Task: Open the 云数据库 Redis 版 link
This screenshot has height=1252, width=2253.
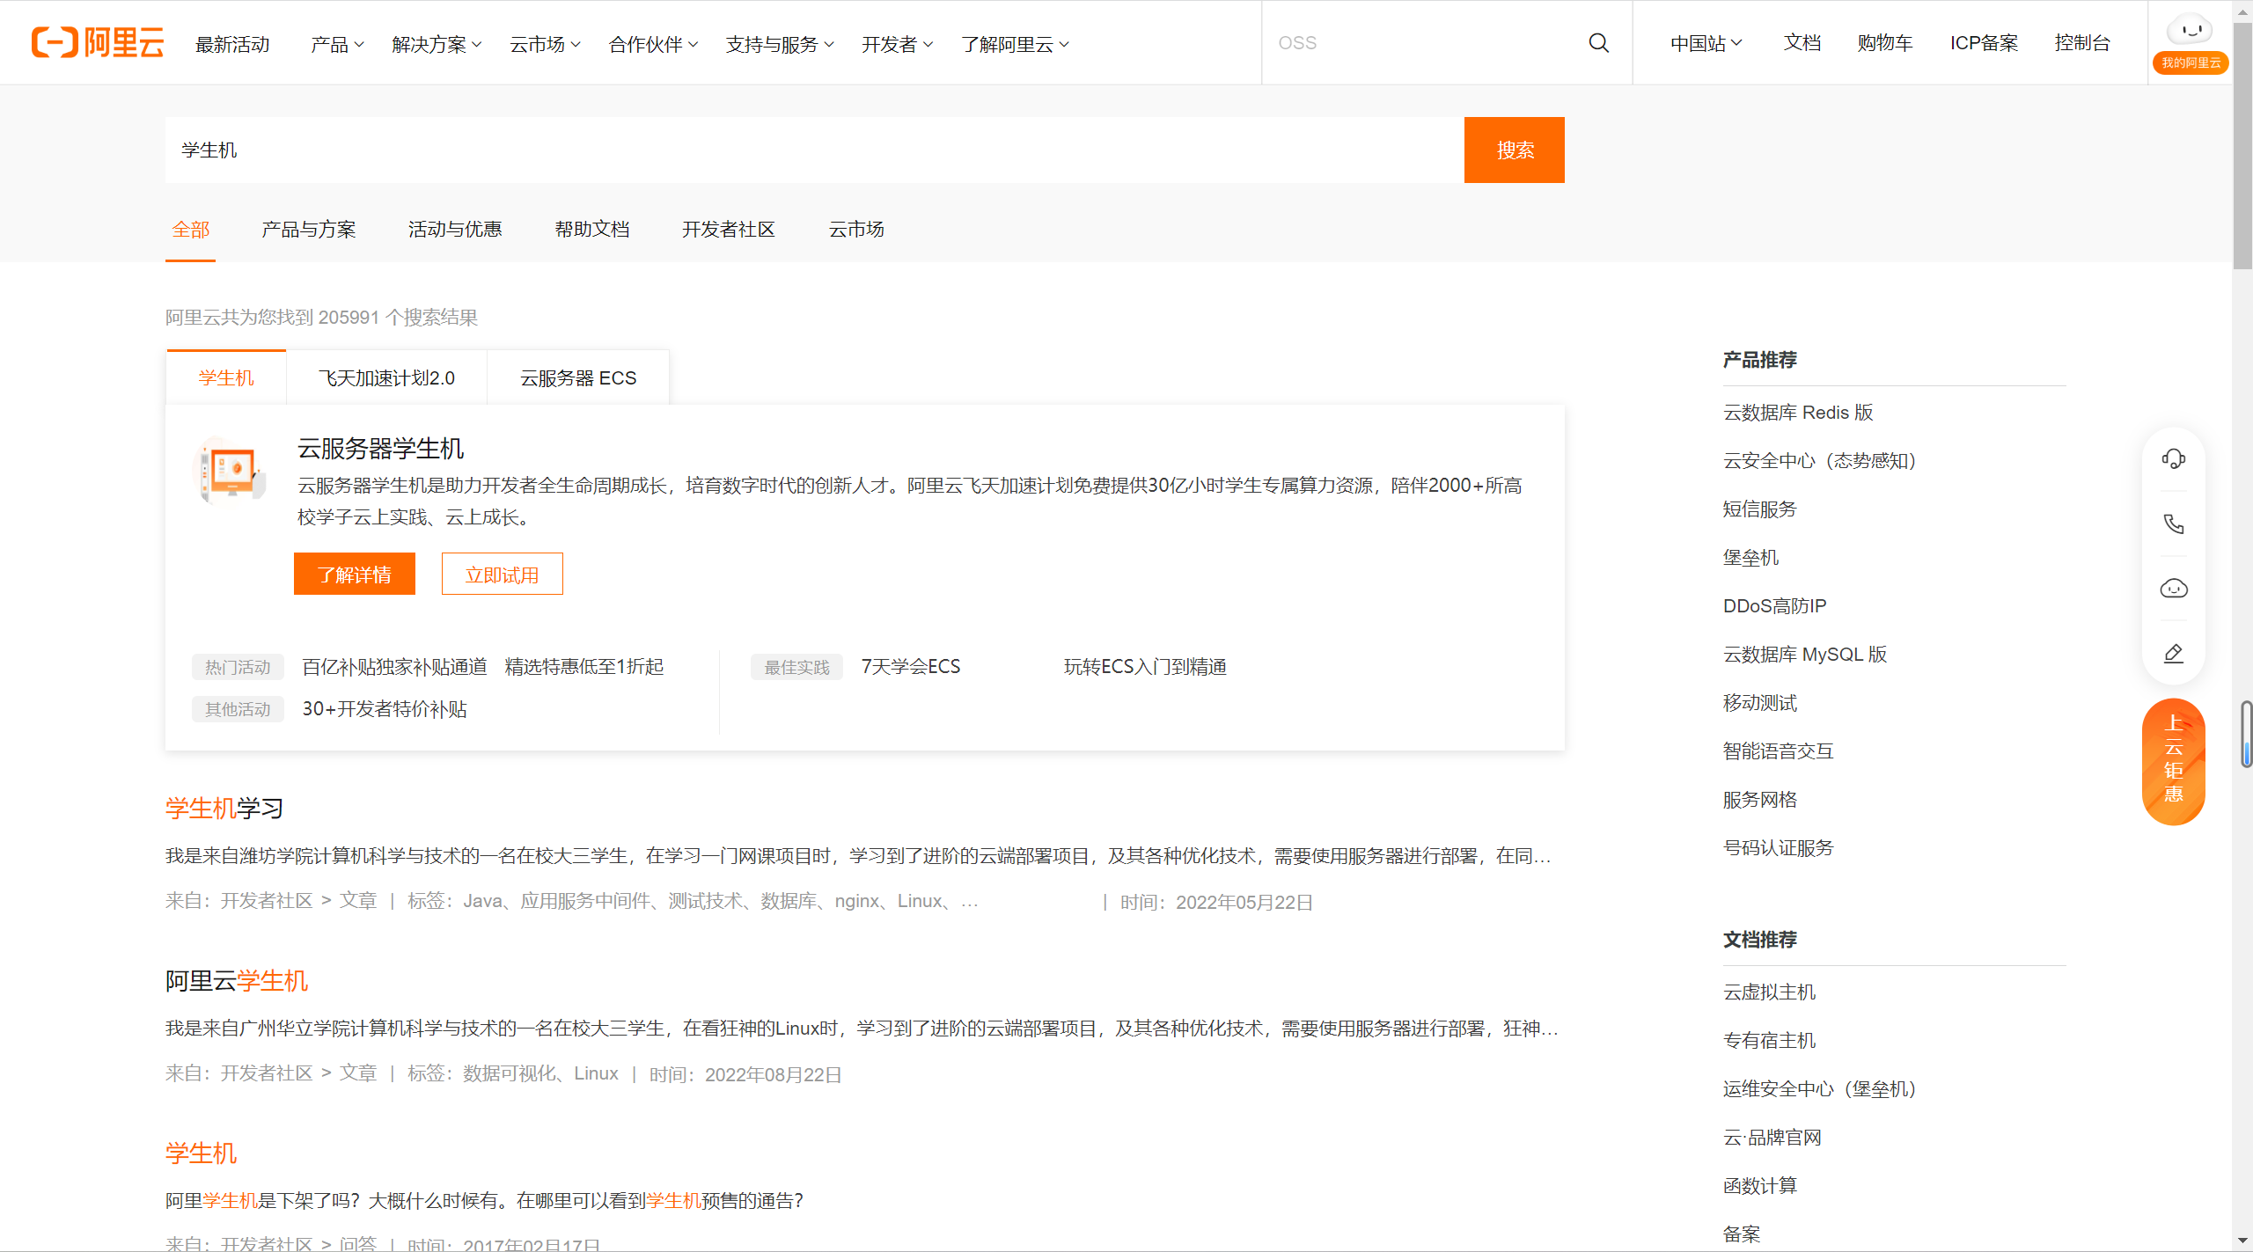Action: (1797, 413)
